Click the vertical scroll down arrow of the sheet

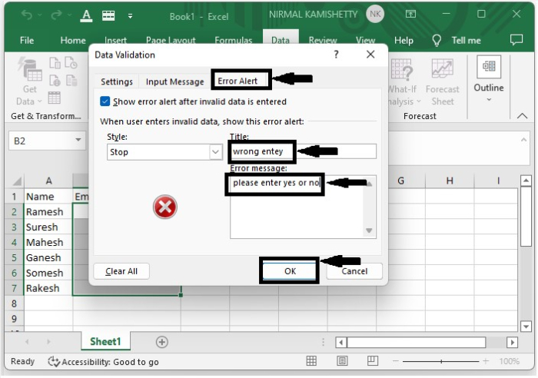tap(526, 327)
